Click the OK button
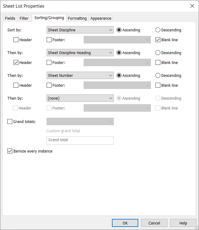Image resolution: width=199 pixels, height=230 pixels. point(125,223)
